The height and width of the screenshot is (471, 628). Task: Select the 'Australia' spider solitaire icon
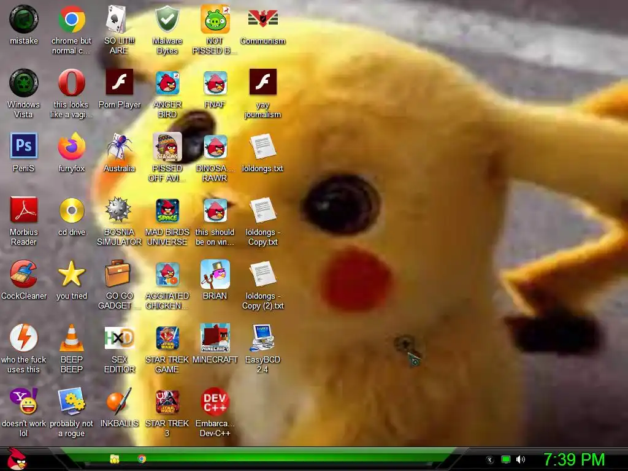coord(119,147)
